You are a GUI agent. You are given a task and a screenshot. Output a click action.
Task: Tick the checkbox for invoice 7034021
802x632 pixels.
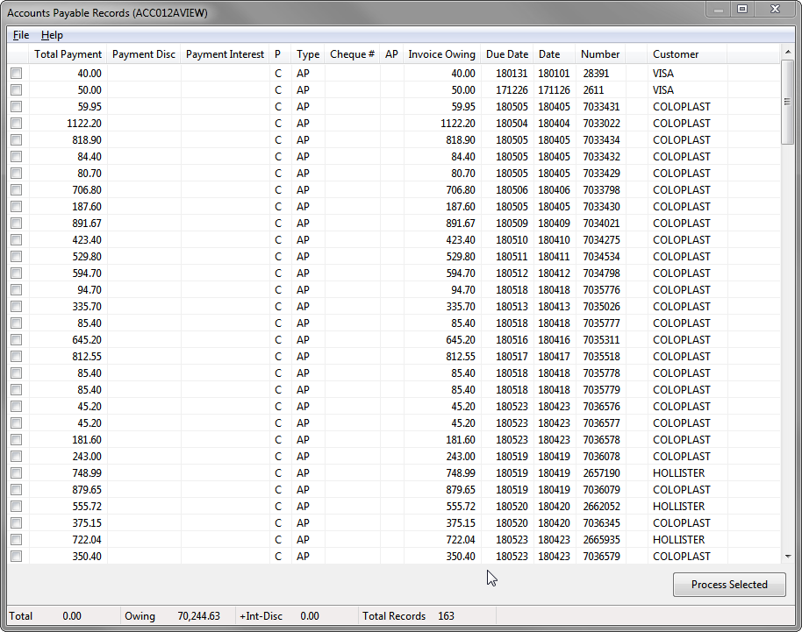pyautogui.click(x=17, y=224)
